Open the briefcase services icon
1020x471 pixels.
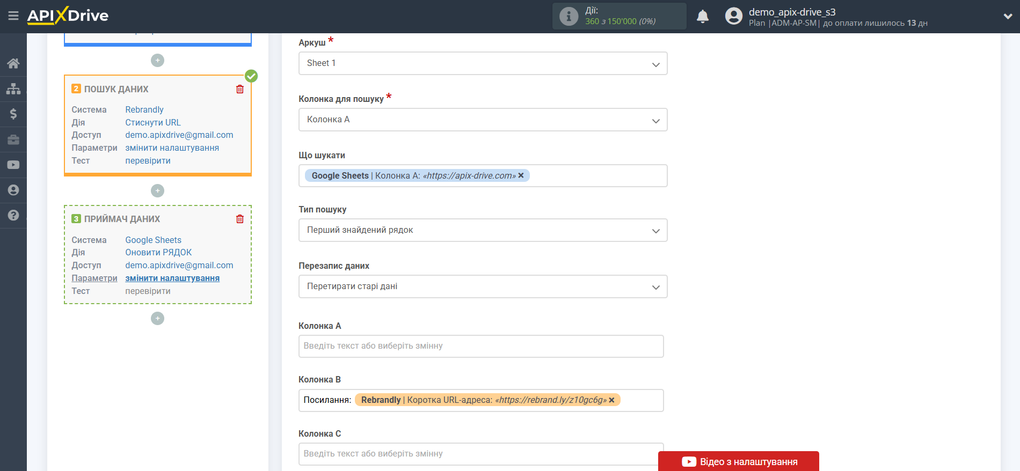click(x=13, y=139)
